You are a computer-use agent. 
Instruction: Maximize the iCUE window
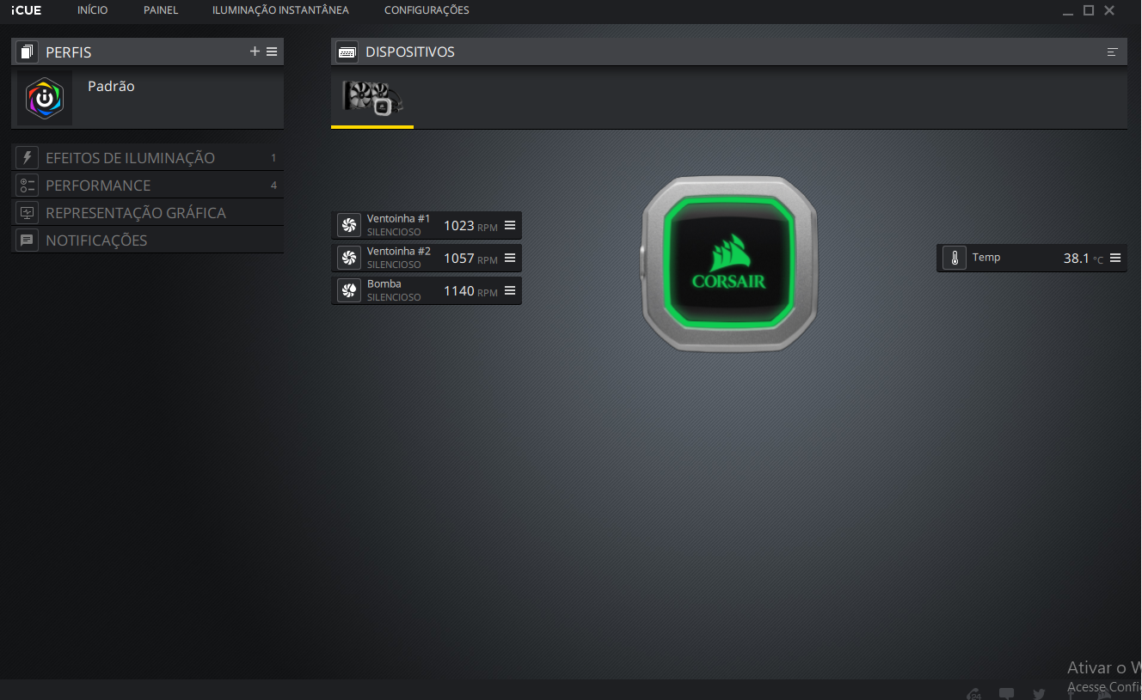[1089, 10]
